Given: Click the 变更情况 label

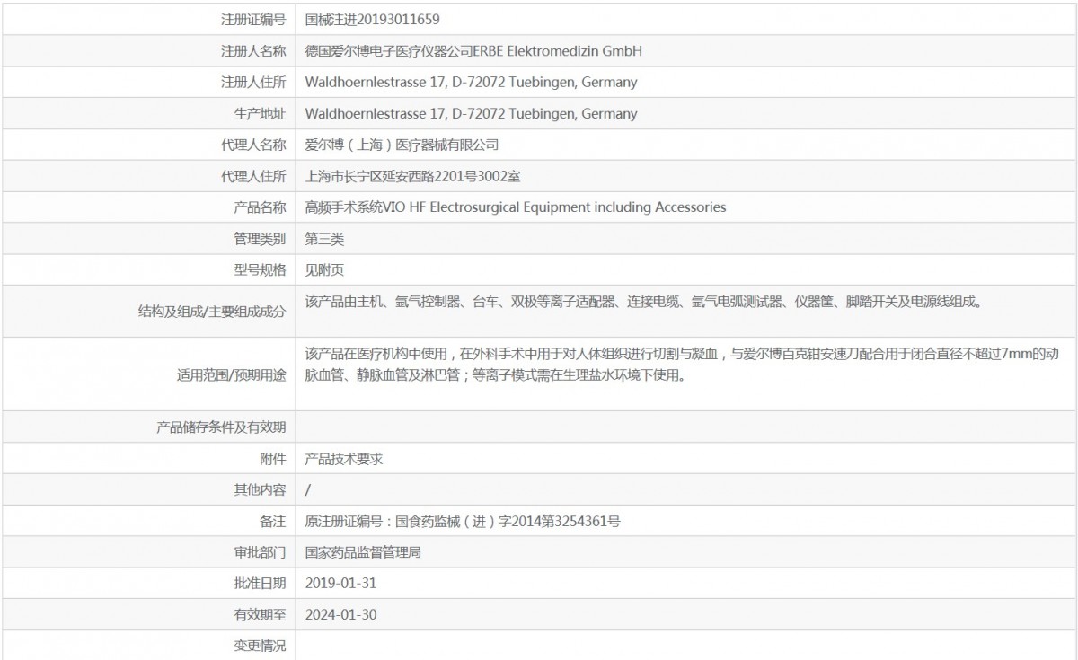Looking at the screenshot, I should [260, 646].
